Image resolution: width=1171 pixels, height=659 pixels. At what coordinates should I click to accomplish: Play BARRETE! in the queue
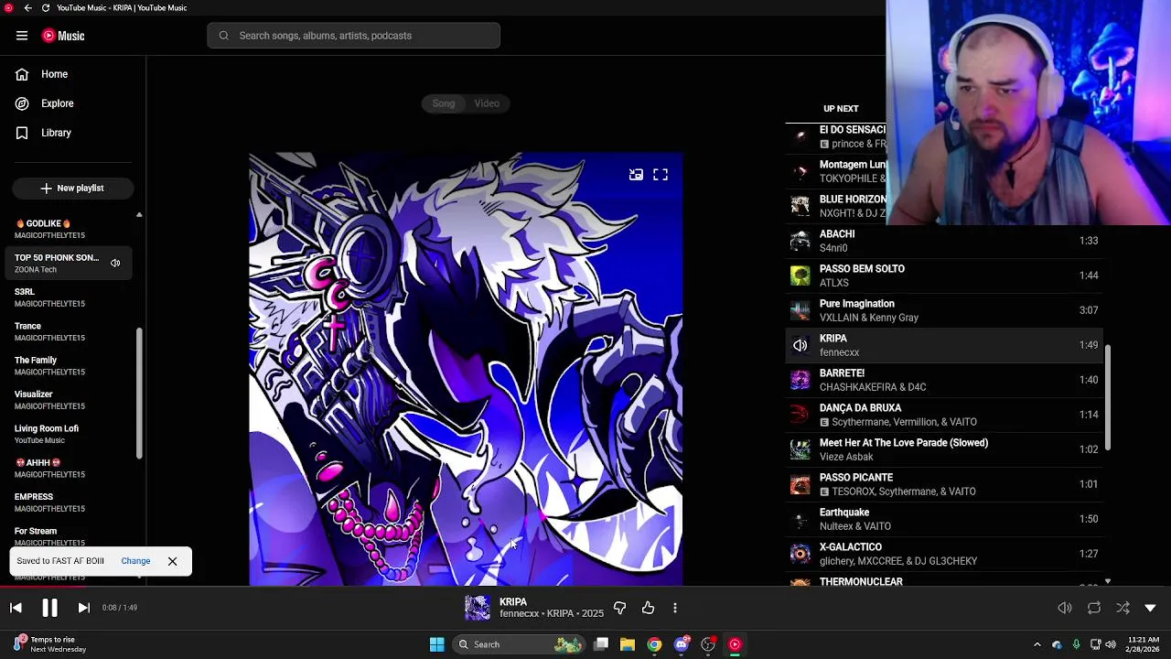coord(944,380)
